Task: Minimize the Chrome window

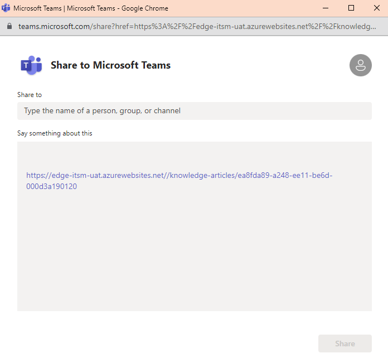Action: coord(326,8)
